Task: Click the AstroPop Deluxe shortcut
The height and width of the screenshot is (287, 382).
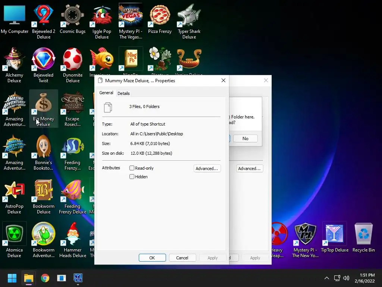Action: coord(15,197)
